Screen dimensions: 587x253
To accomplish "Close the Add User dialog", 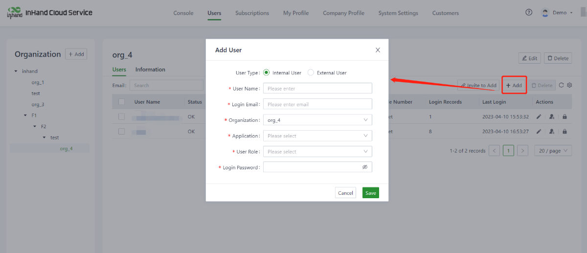I will click(x=378, y=50).
